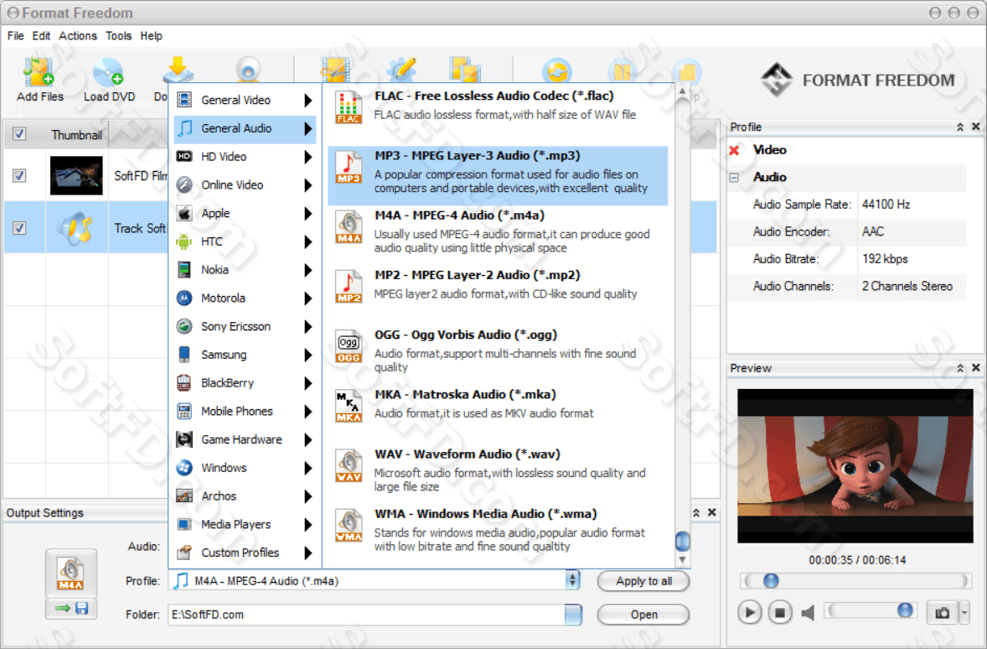This screenshot has height=649, width=987.
Task: Select the WMA format icon
Action: pyautogui.click(x=349, y=526)
